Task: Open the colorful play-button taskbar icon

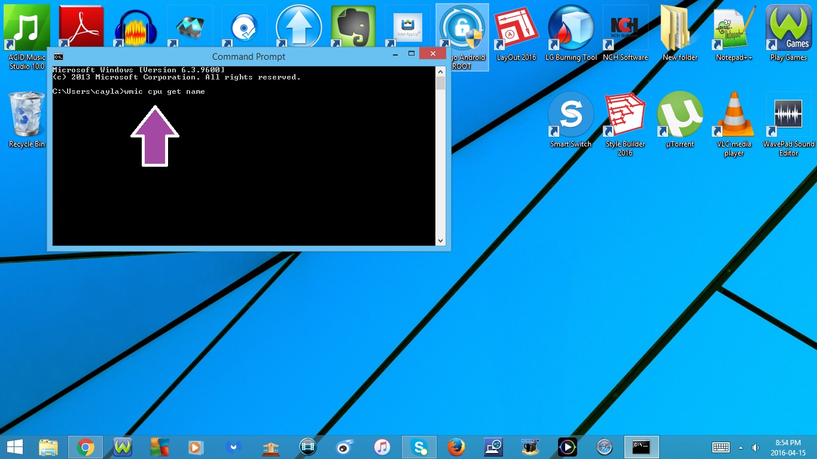Action: (568, 446)
